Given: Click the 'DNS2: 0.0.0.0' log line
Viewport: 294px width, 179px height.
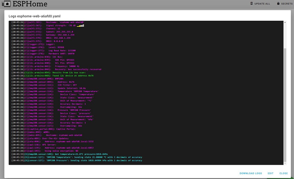Looking at the screenshot, I should click(37, 41).
